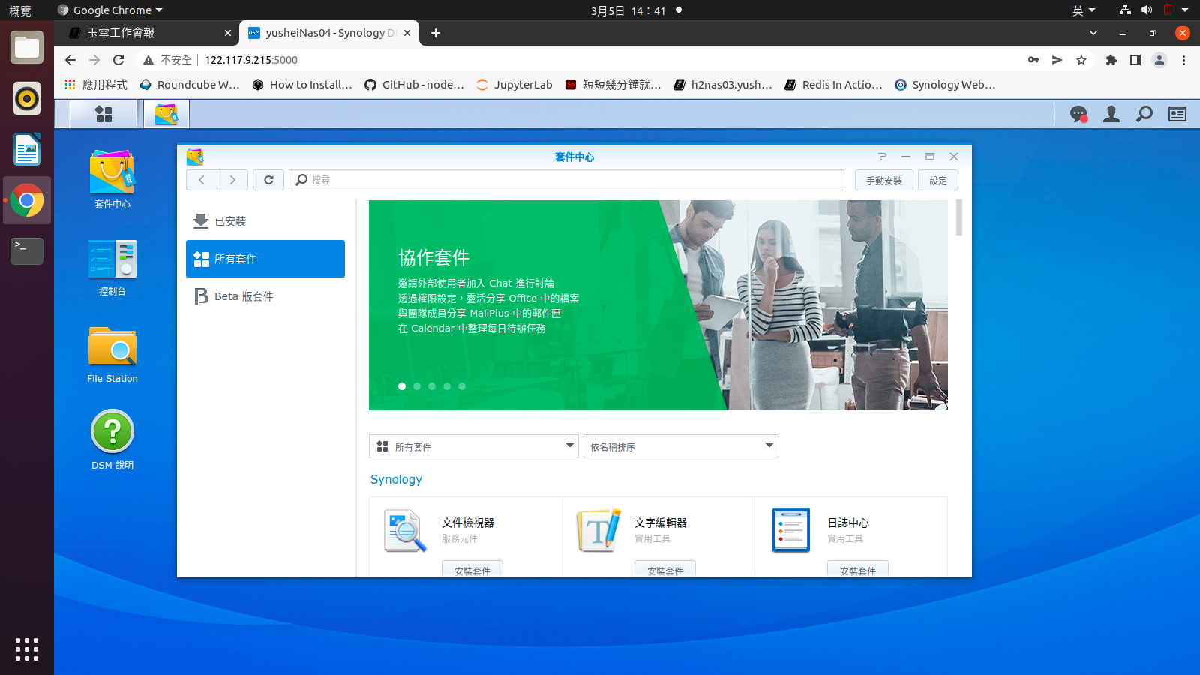1200x675 pixels.
Task: Open LibreOffice Writer from dock
Action: (x=27, y=149)
